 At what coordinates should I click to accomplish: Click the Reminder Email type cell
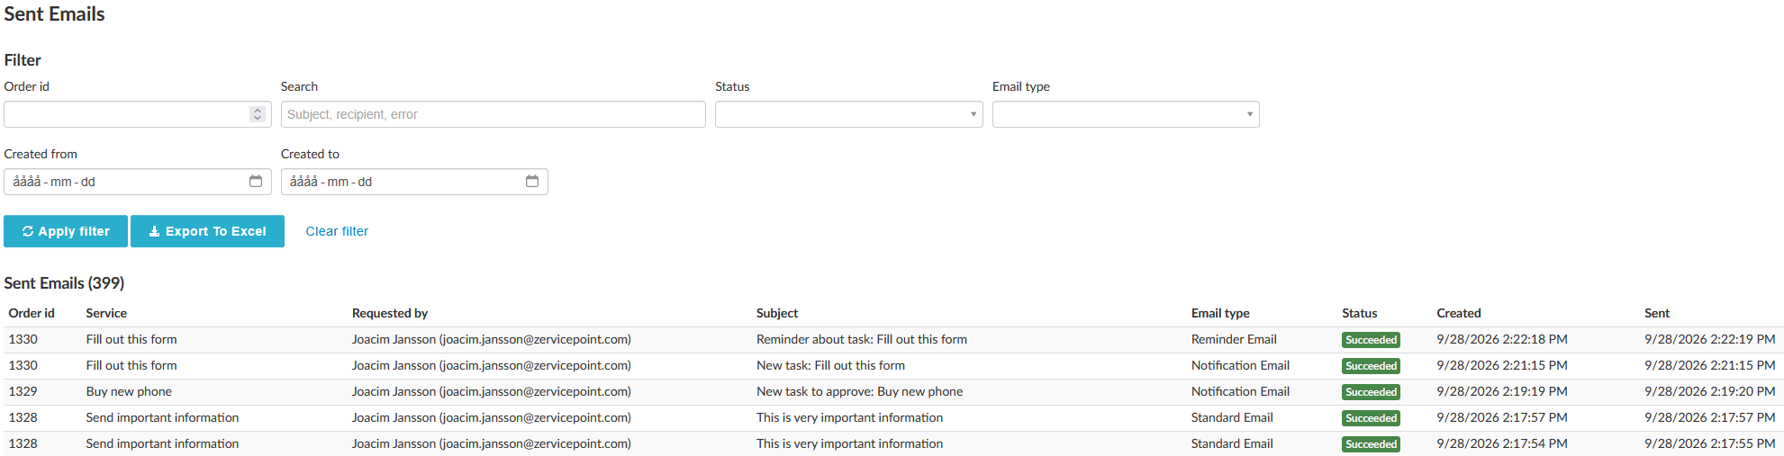click(x=1234, y=339)
